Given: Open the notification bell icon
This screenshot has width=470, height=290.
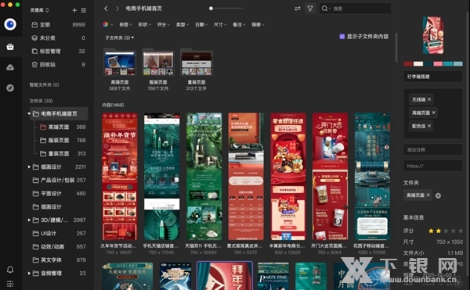Looking at the screenshot, I should click(x=10, y=270).
